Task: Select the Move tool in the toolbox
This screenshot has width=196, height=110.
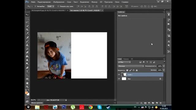Action: coord(27,15)
